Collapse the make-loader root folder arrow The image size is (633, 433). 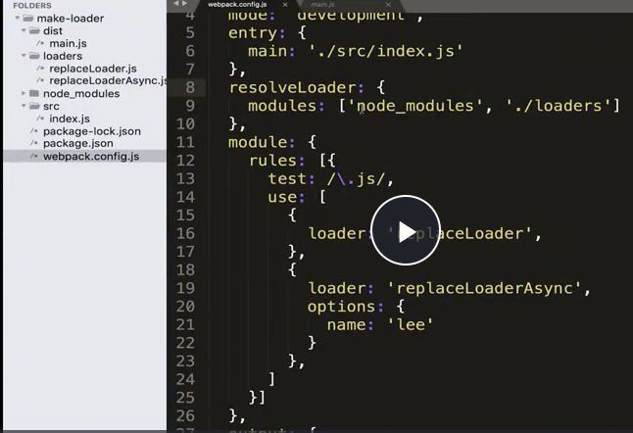[19, 19]
